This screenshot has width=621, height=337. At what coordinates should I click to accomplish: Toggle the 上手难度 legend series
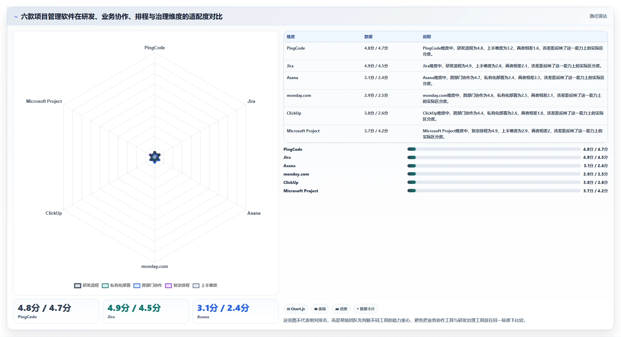(205, 285)
